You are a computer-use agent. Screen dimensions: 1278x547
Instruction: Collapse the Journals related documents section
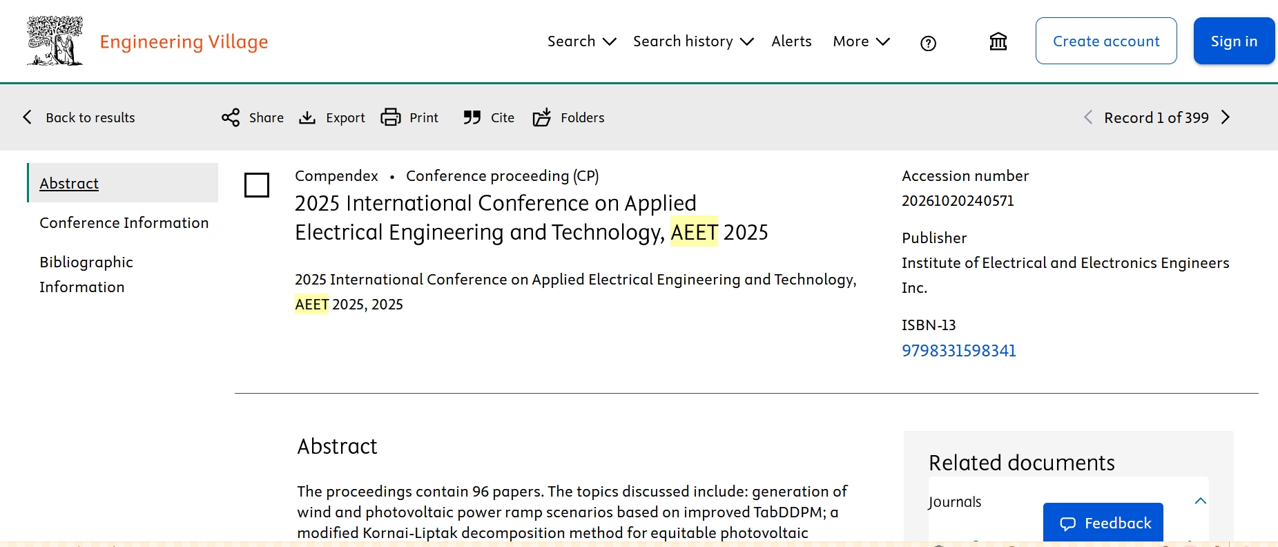click(1200, 501)
